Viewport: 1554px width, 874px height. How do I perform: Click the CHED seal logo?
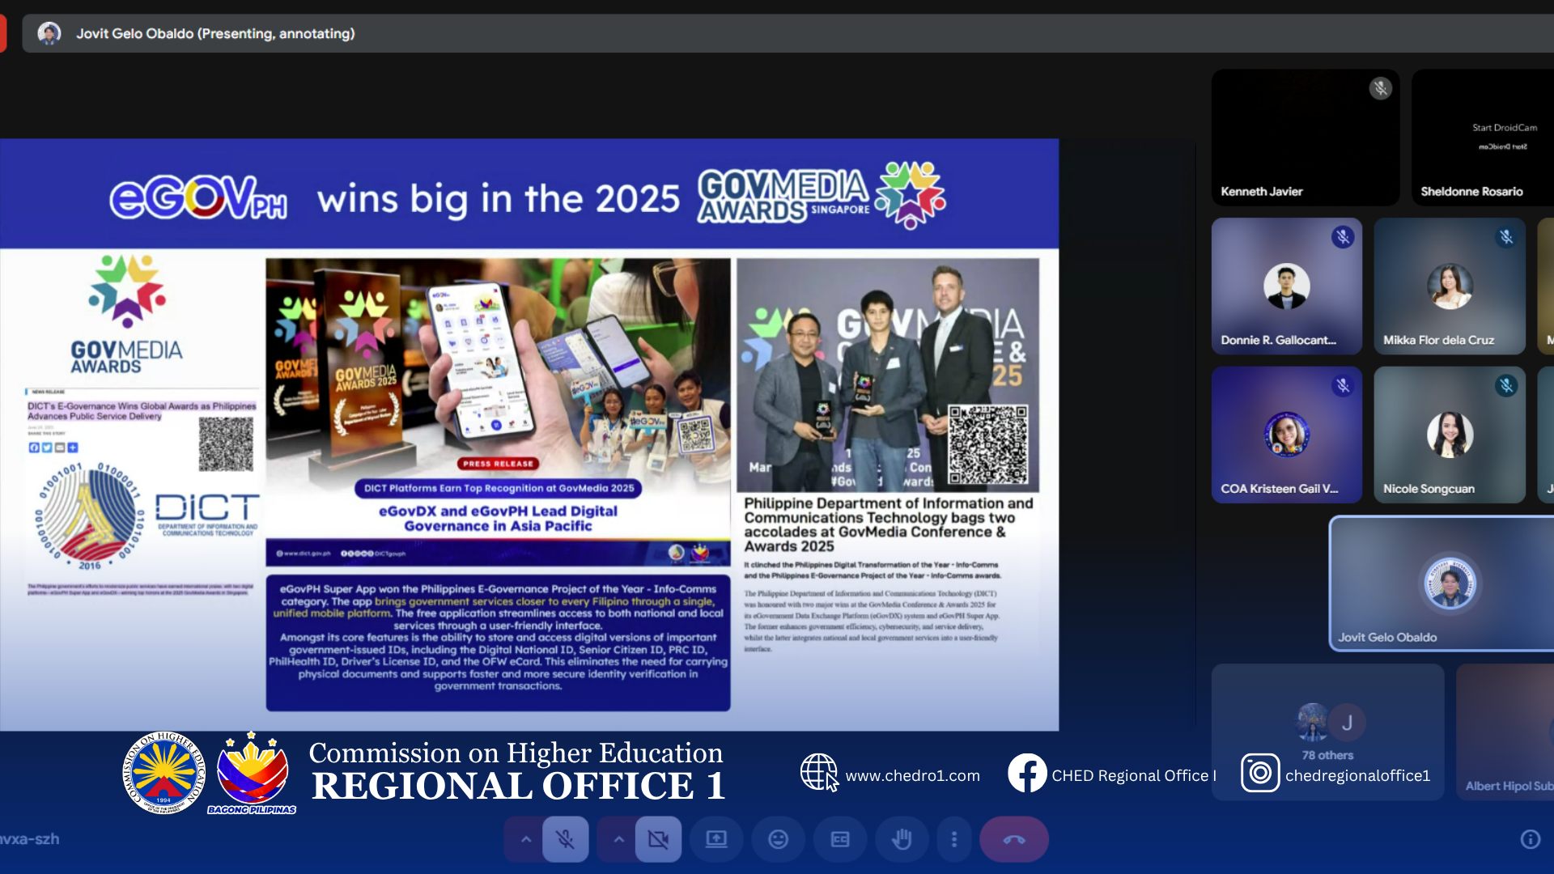[x=163, y=773]
